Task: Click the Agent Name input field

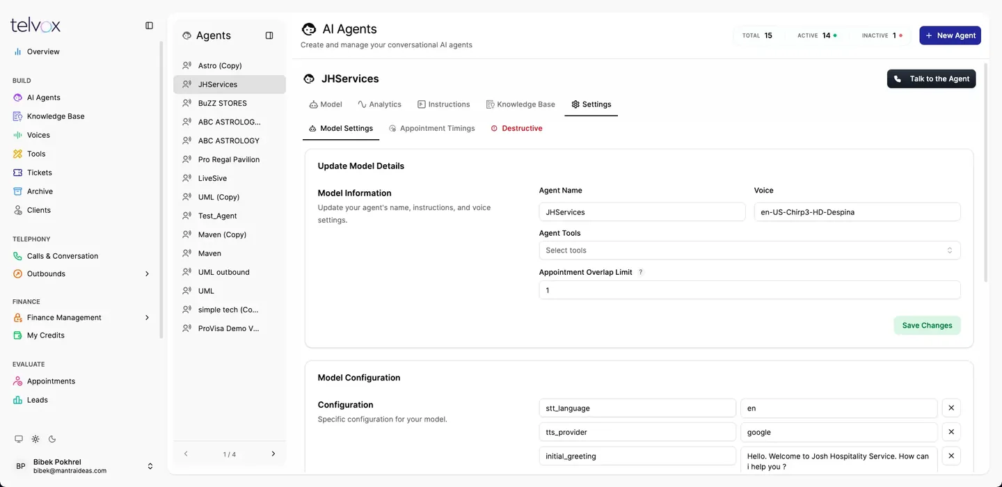Action: [x=642, y=212]
